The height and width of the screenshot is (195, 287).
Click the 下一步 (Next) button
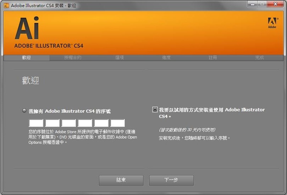tap(171, 180)
